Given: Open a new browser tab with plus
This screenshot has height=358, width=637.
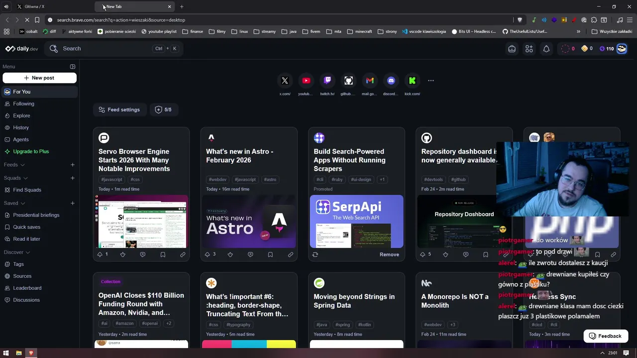Looking at the screenshot, I should pos(182,6).
